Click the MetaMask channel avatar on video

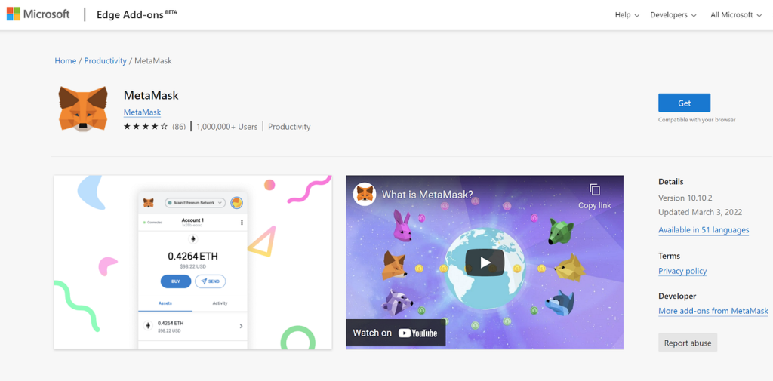365,194
